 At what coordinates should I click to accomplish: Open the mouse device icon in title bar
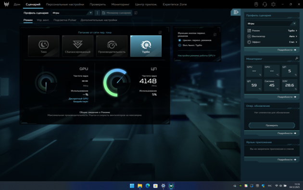[256, 4]
